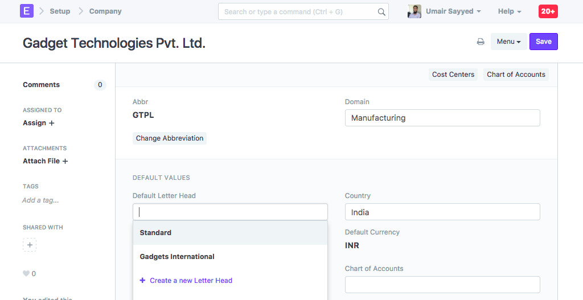Open the Cost Centers button
Image resolution: width=583 pixels, height=300 pixels.
[x=453, y=75]
